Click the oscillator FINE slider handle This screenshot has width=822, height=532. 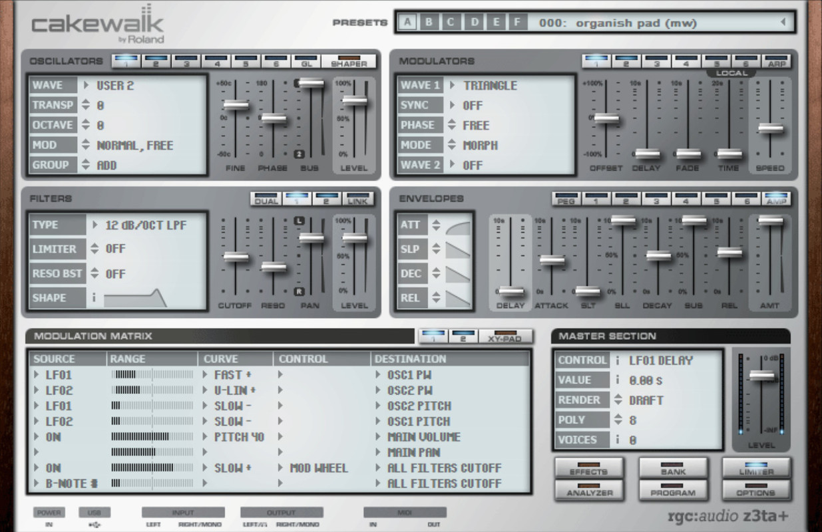tap(236, 104)
